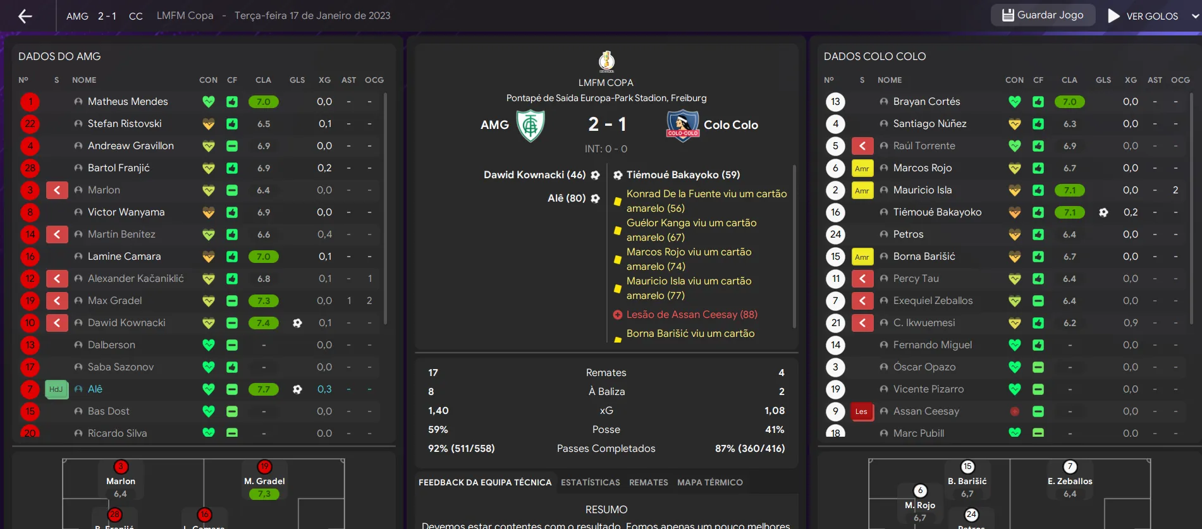Open the Remates tab
Image resolution: width=1202 pixels, height=529 pixels.
pos(649,482)
